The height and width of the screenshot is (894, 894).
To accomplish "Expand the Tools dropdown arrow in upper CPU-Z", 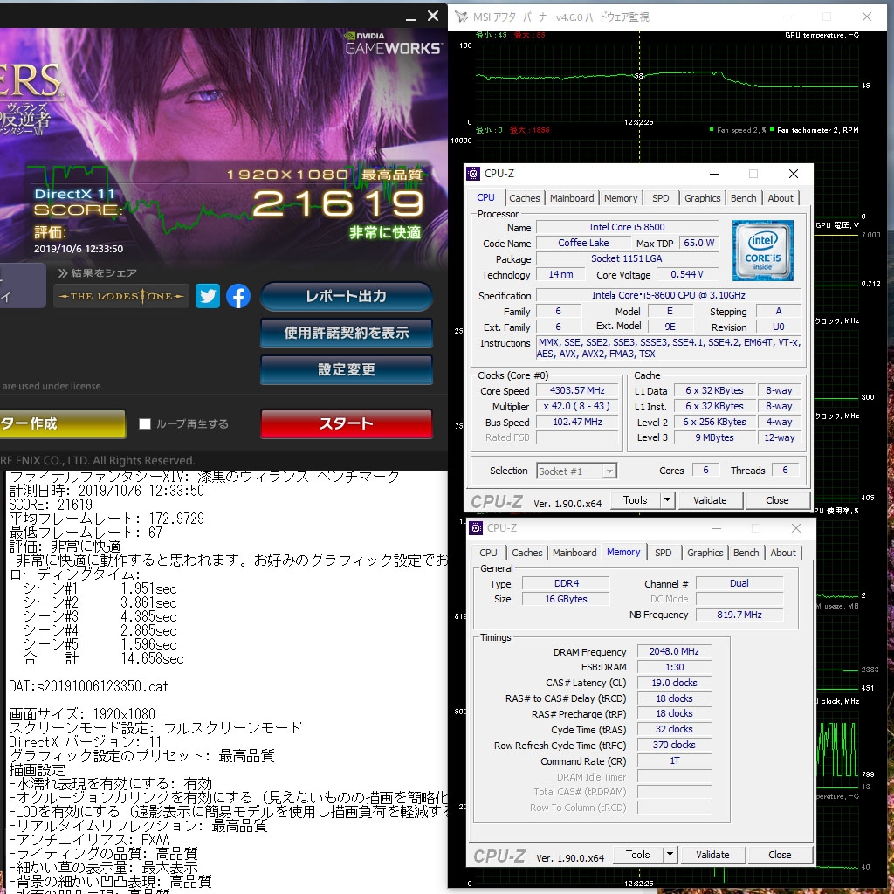I will [668, 500].
